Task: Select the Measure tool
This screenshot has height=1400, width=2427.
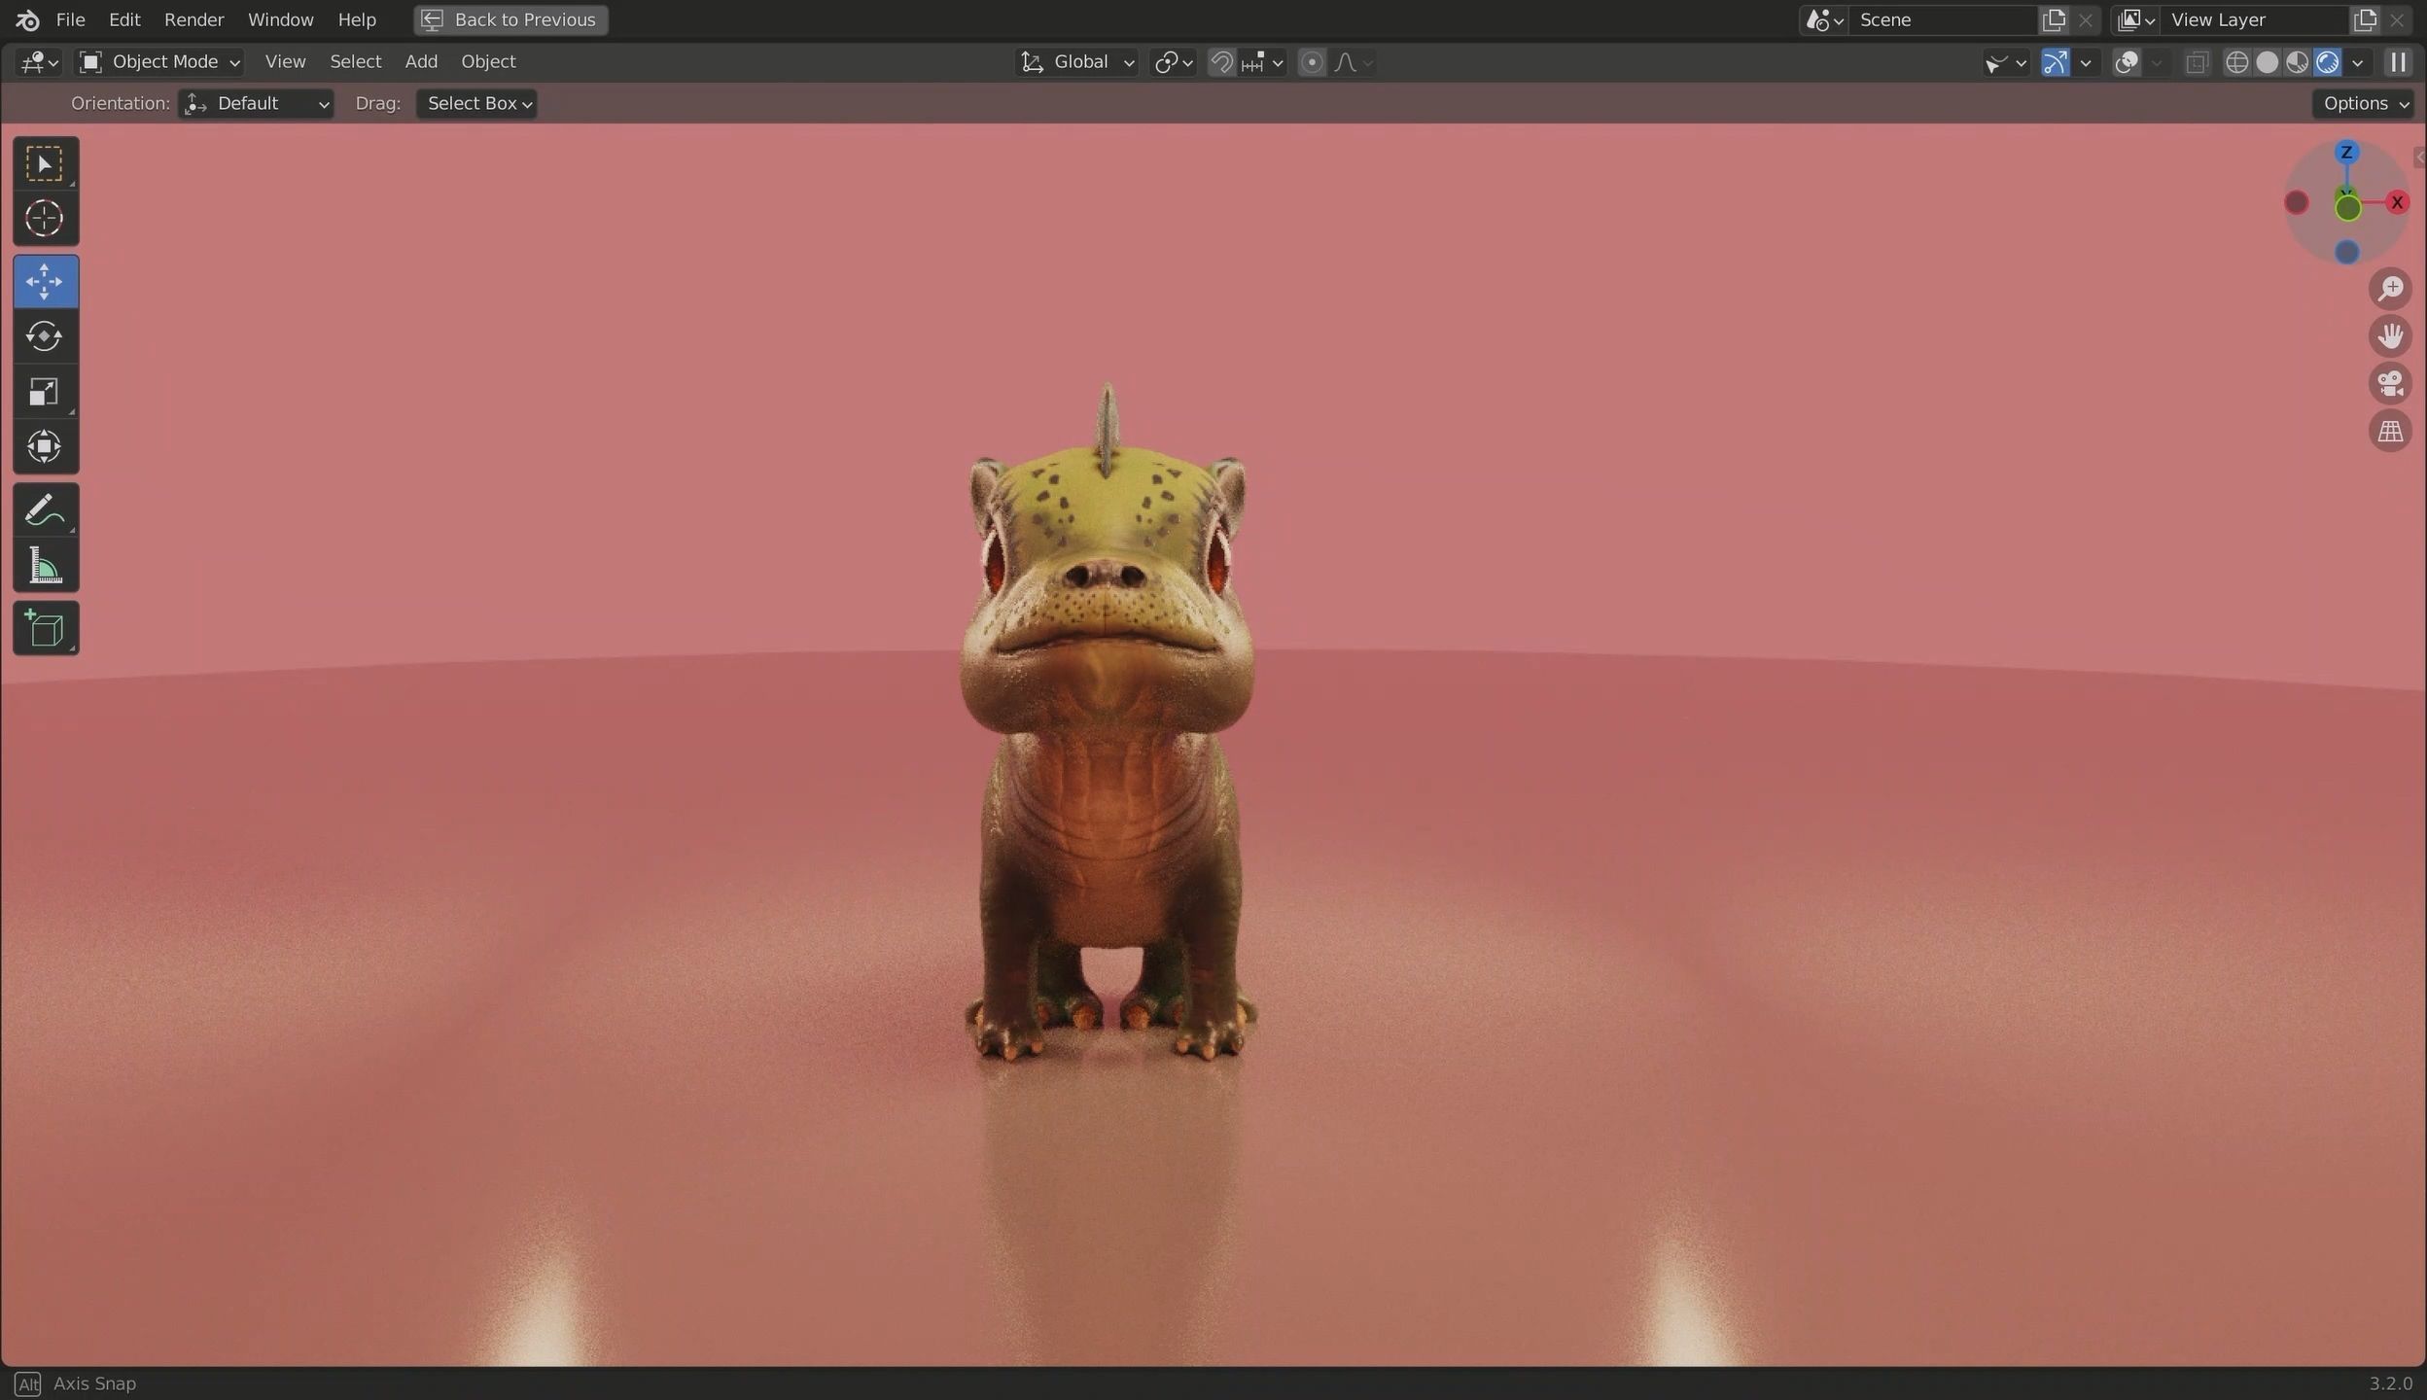Action: click(45, 565)
